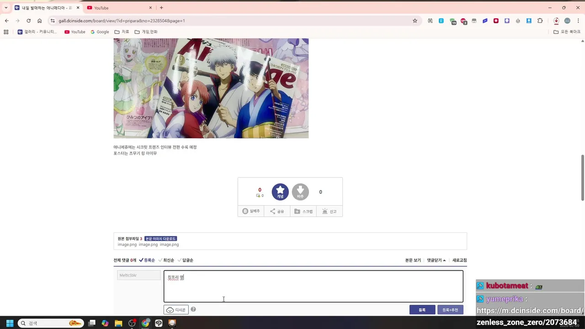This screenshot has width=585, height=329.
Task: Sort comments by 등록순
Action: click(x=147, y=260)
